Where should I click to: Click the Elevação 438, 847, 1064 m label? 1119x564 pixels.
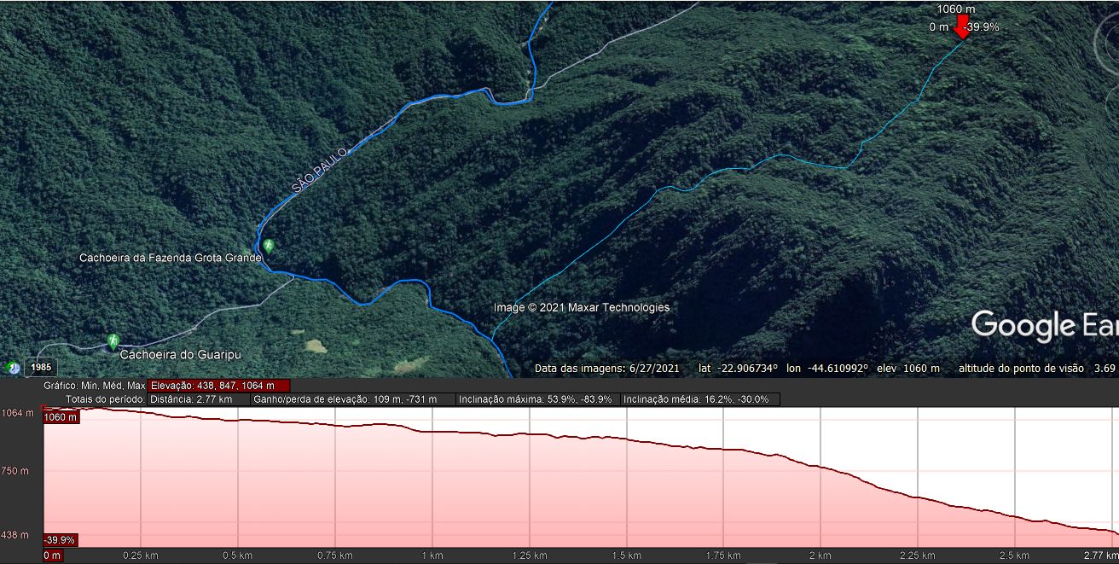coord(219,386)
